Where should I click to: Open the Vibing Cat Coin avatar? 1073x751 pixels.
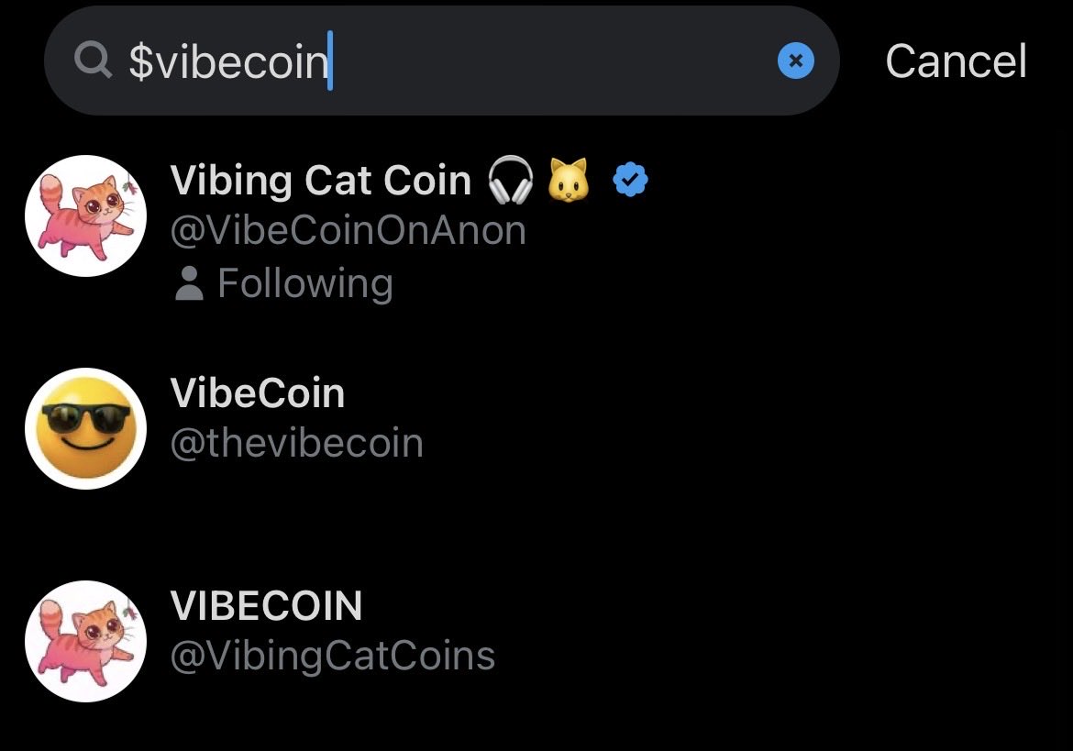(x=85, y=215)
